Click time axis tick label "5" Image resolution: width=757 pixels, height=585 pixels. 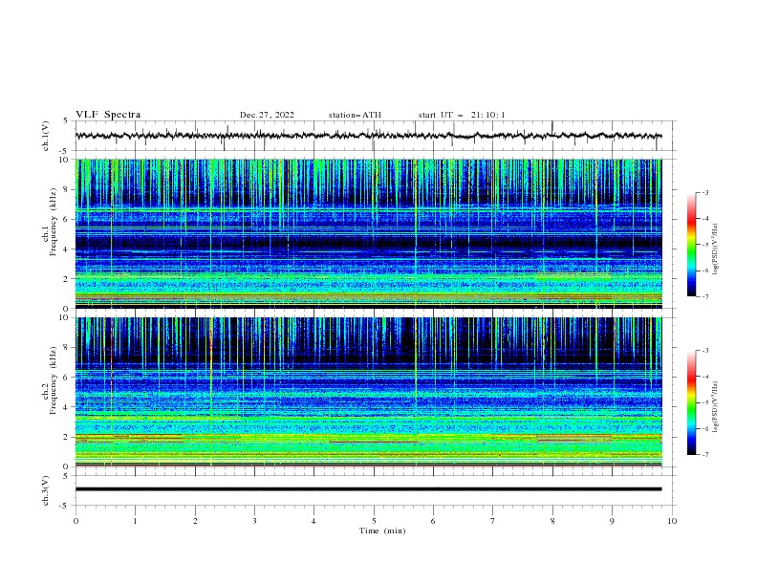(x=374, y=521)
